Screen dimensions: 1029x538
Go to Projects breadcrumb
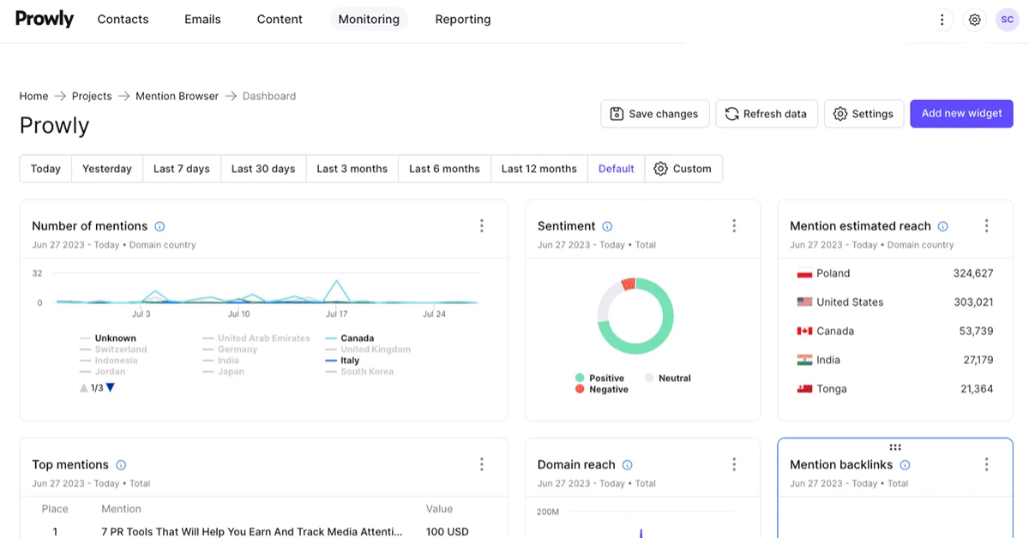92,96
